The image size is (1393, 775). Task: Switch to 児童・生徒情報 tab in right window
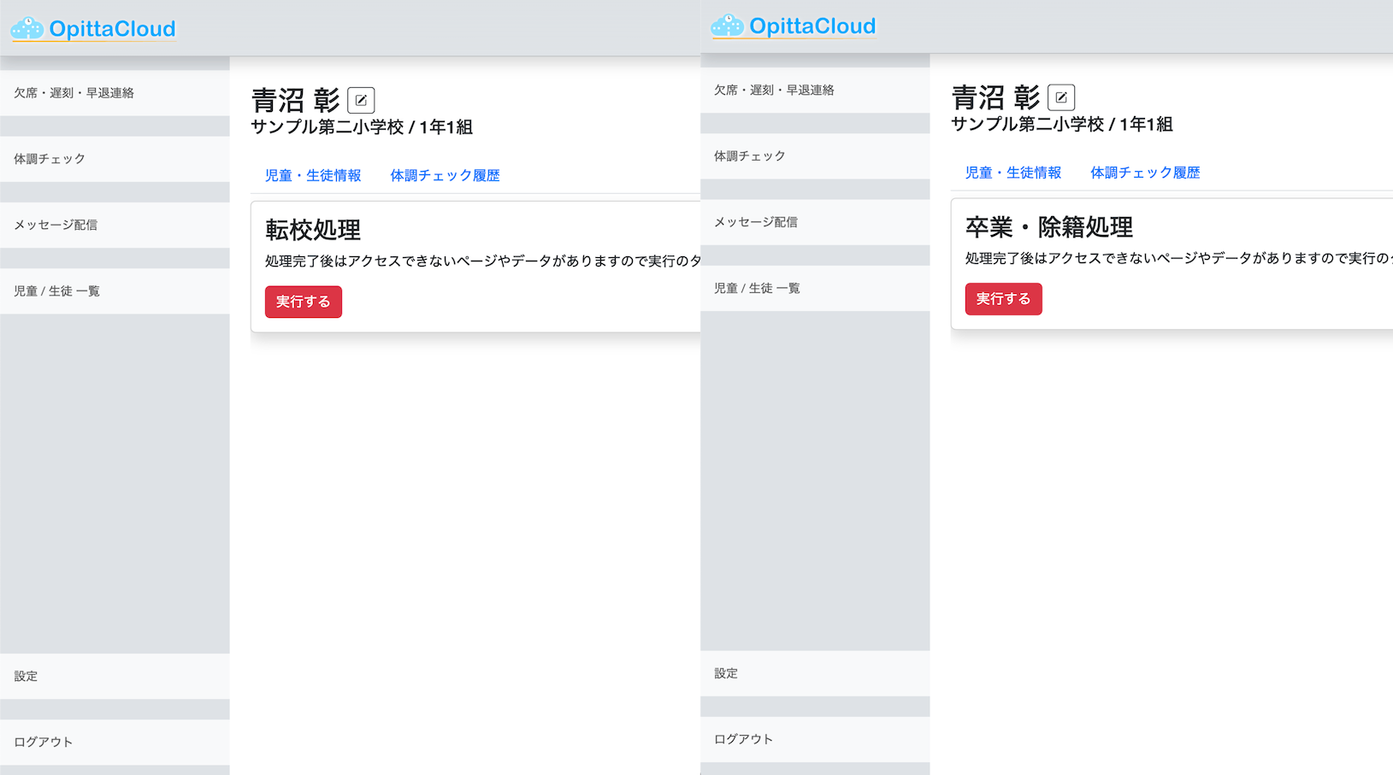point(1013,173)
